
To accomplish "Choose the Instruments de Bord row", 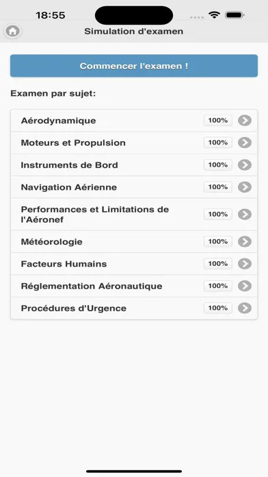I will point(134,165).
